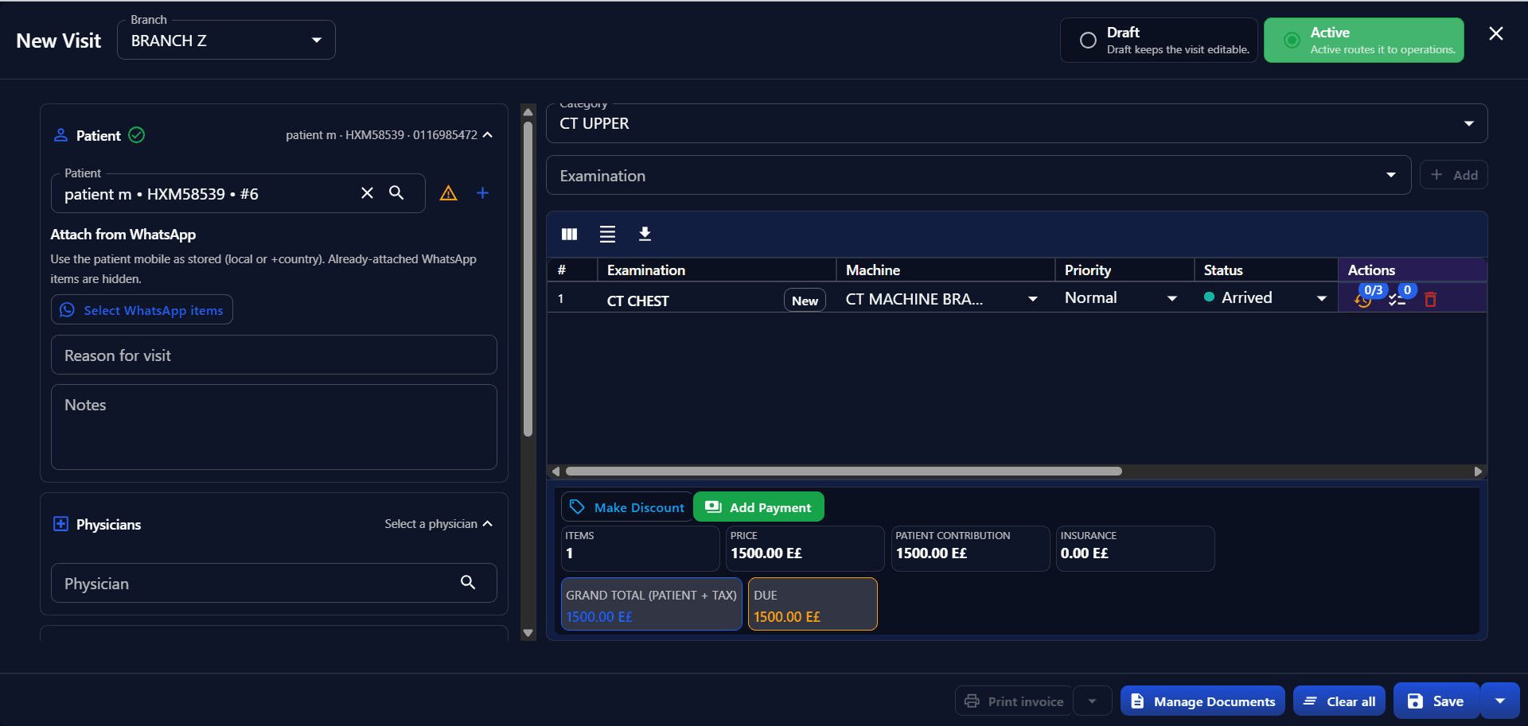This screenshot has width=1528, height=726.
Task: Click the row density lines icon
Action: point(607,234)
